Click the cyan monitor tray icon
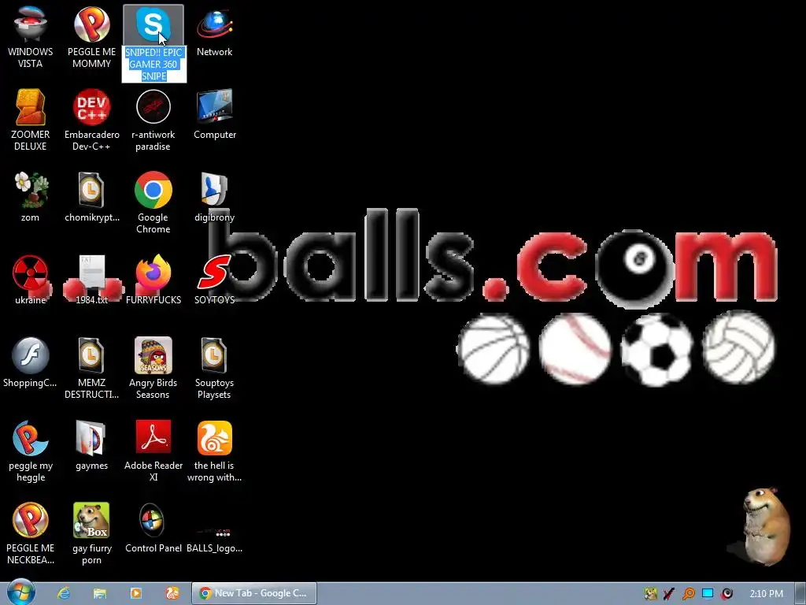Screen dimensions: 806x605 pos(708,594)
